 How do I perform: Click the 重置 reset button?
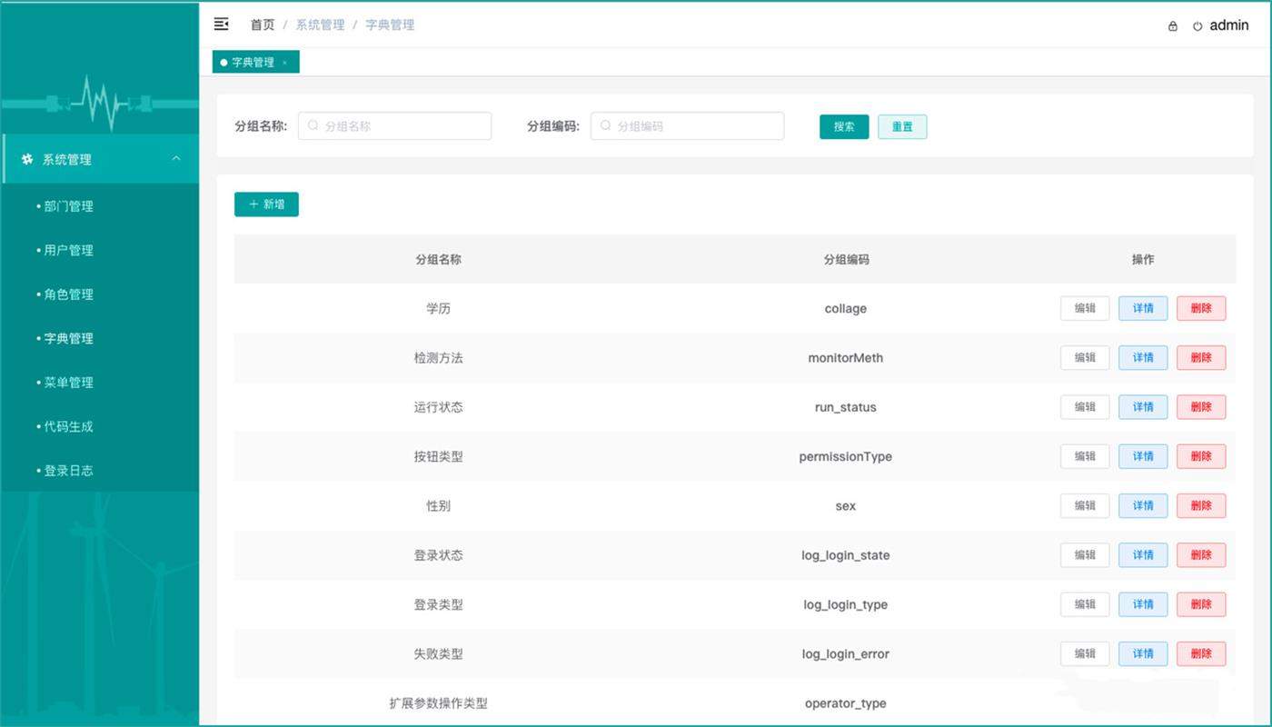(902, 126)
